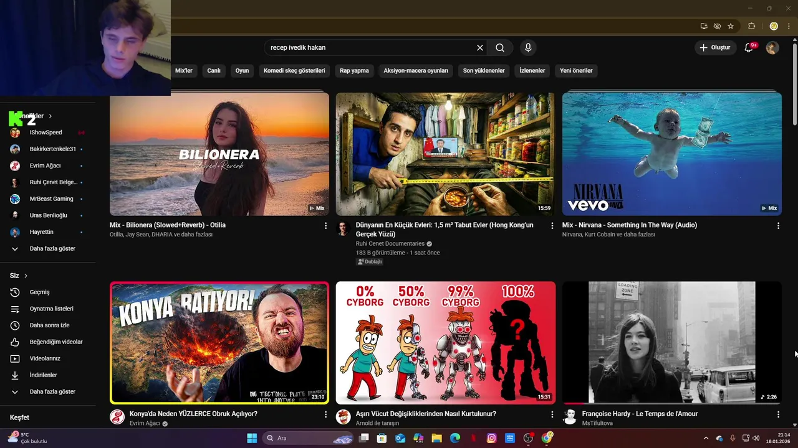Bookmark this page with the star icon
This screenshot has width=798, height=448.
pyautogui.click(x=731, y=26)
